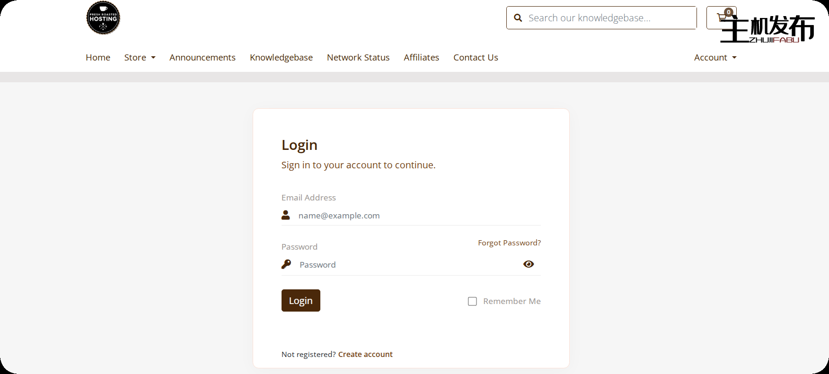This screenshot has width=829, height=374.
Task: Open the shopping cart icon
Action: [x=721, y=17]
